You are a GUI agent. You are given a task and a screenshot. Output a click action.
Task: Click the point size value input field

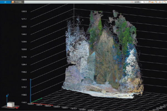[144, 2]
